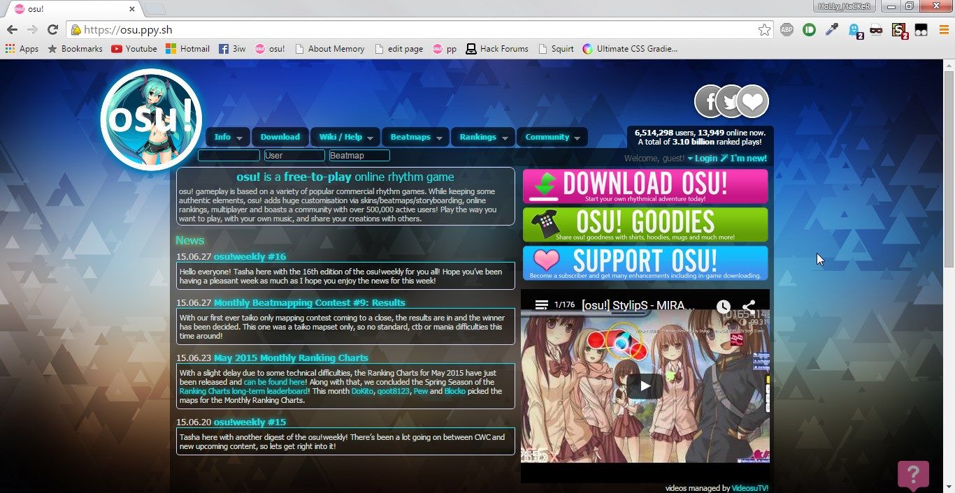Expand the Info navigation dropdown
The height and width of the screenshot is (493, 955).
(x=227, y=137)
